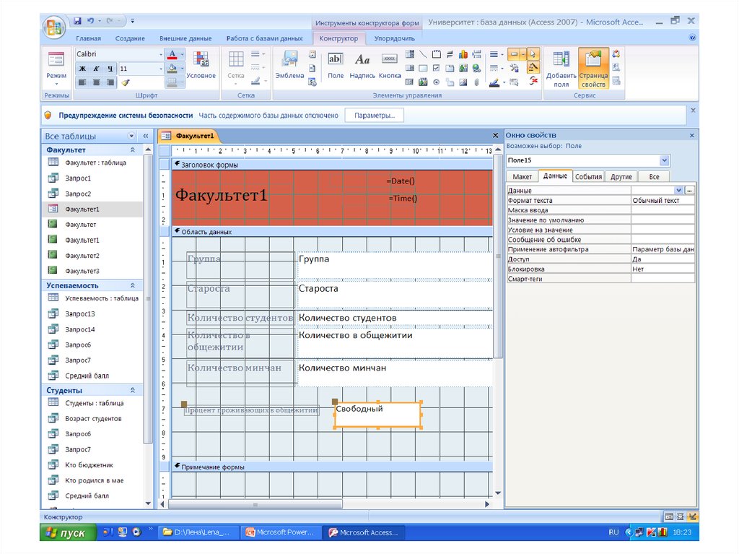Screen dimensions: 739x554
Task: Toggle the Страница свойств property sheet
Action: pyautogui.click(x=594, y=68)
